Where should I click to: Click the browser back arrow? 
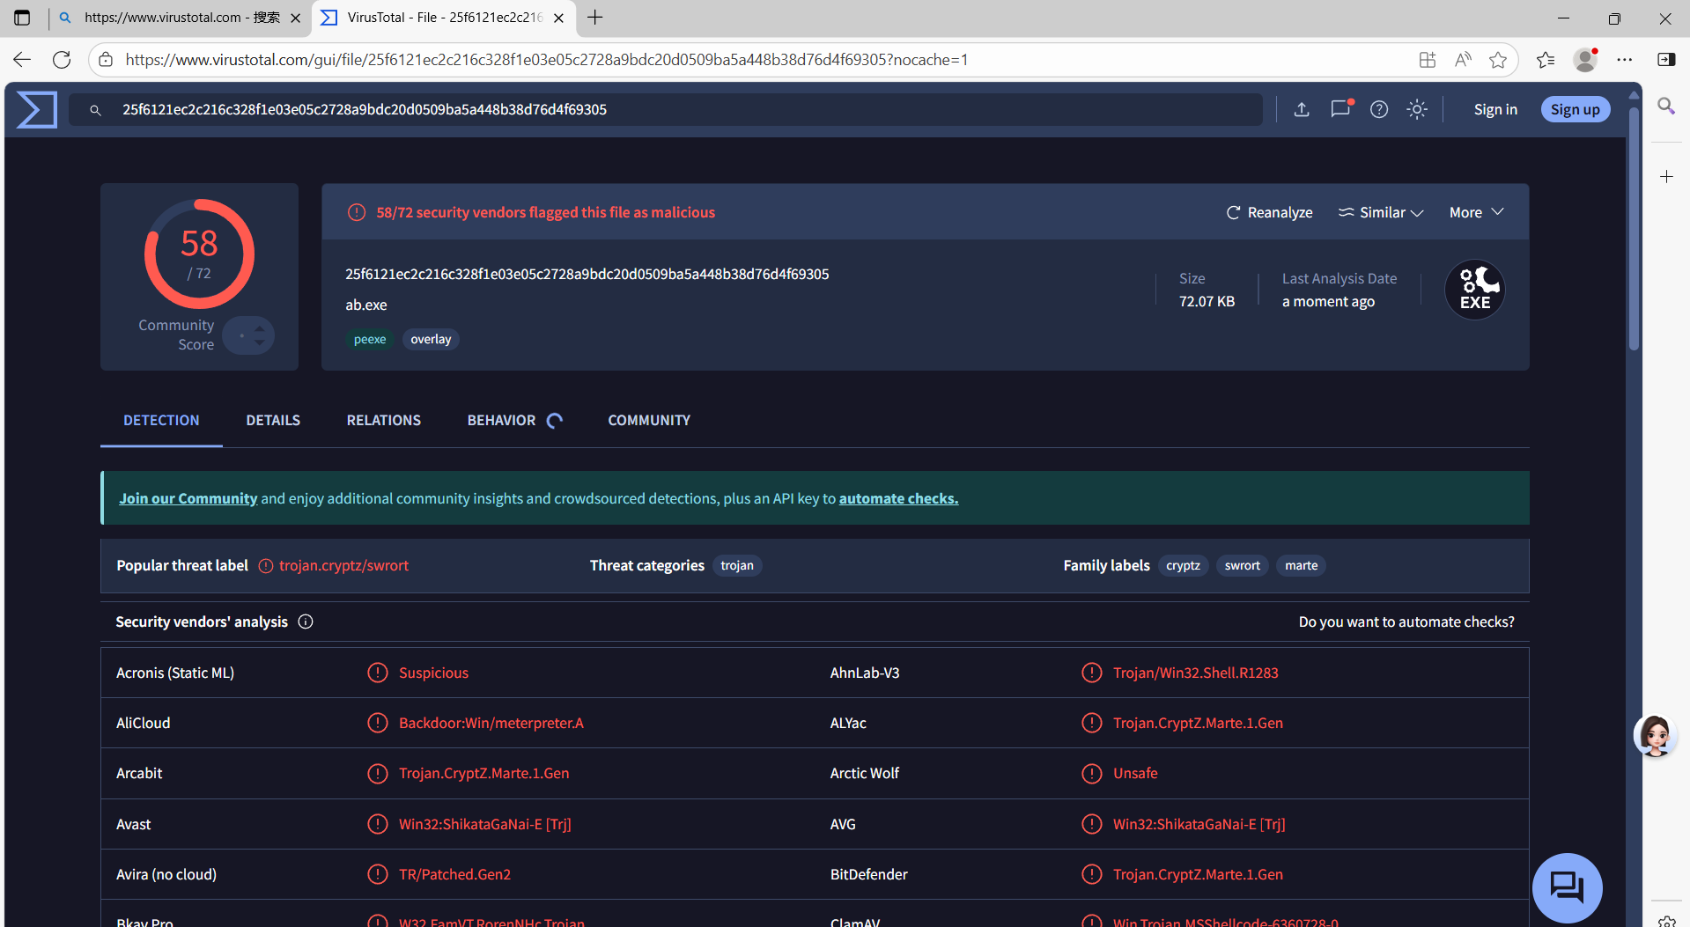click(22, 60)
